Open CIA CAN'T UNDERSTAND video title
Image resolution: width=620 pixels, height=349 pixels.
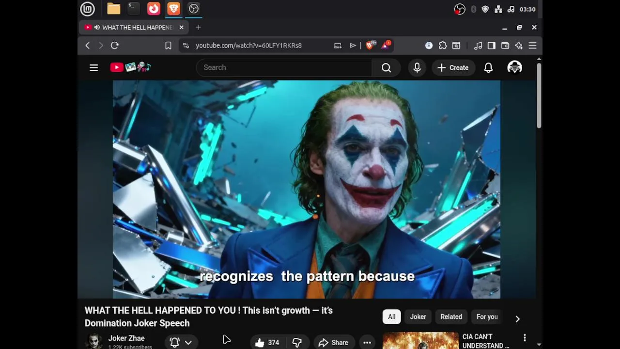pyautogui.click(x=486, y=341)
